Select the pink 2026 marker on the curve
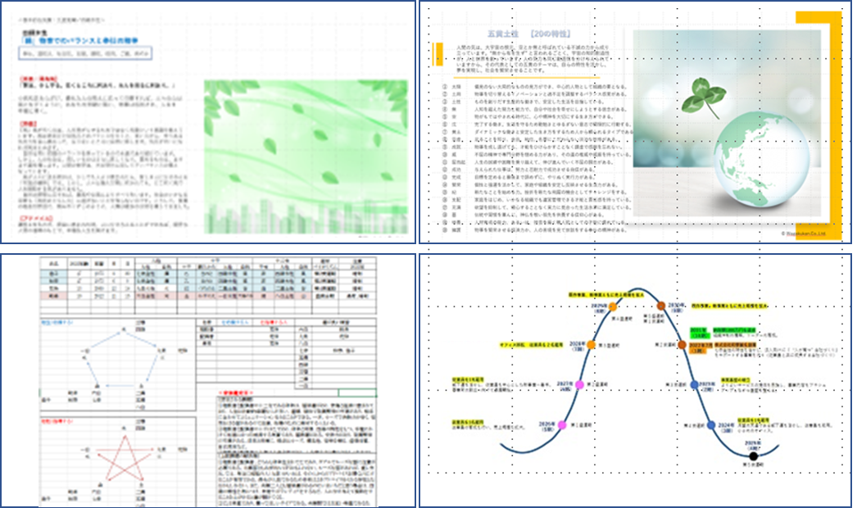The image size is (857, 508). [562, 425]
